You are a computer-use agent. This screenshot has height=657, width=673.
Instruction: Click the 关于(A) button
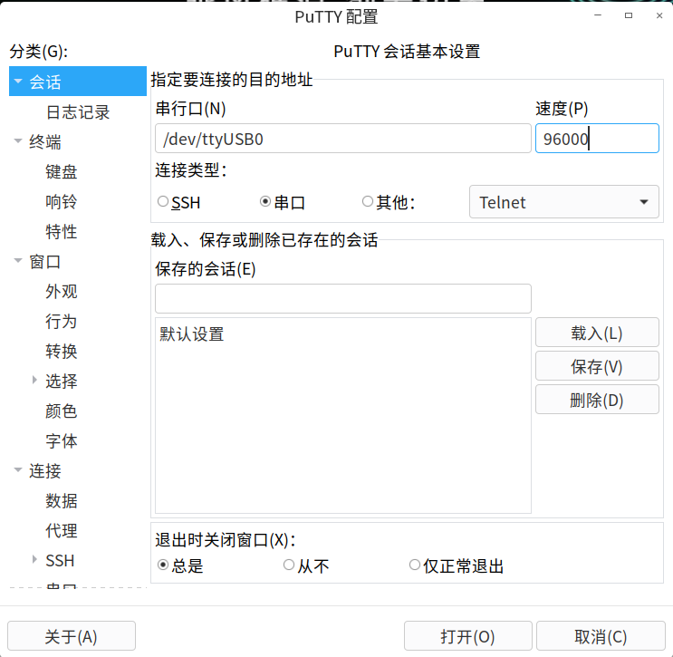(72, 636)
